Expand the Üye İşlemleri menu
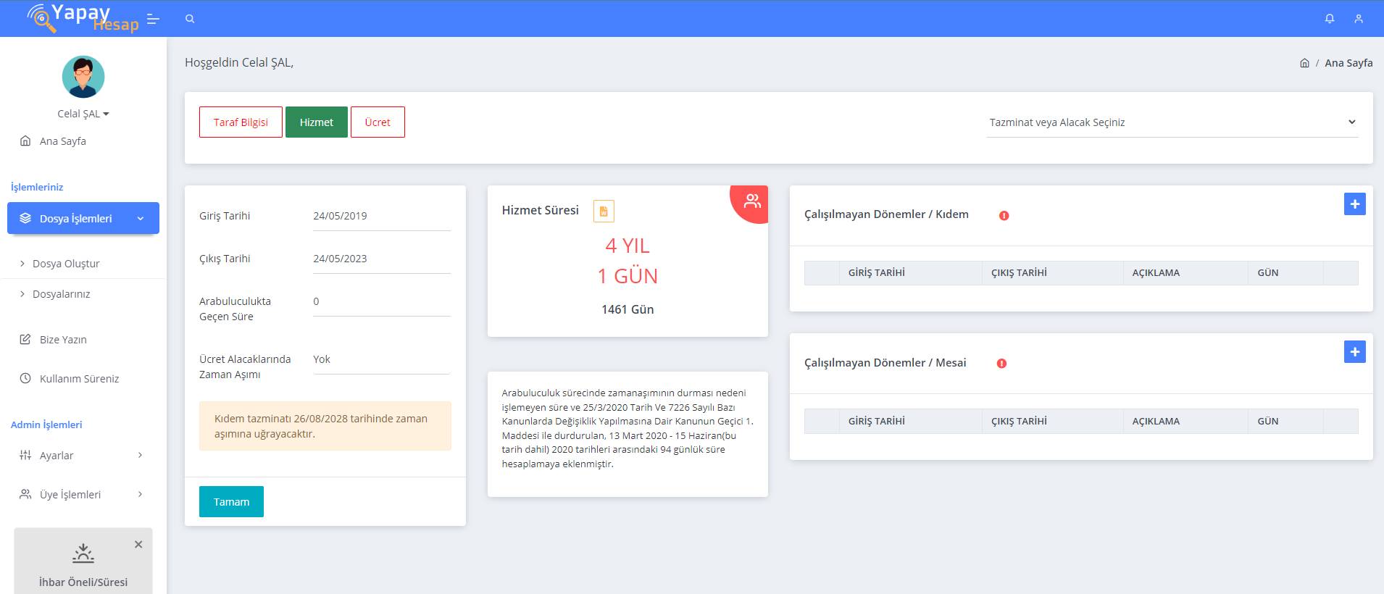 [83, 495]
